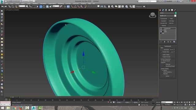Click the Edit Poly modifier button
196x110 pixels.
click(171, 23)
